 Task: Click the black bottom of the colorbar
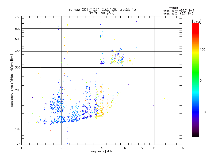(x=196, y=135)
